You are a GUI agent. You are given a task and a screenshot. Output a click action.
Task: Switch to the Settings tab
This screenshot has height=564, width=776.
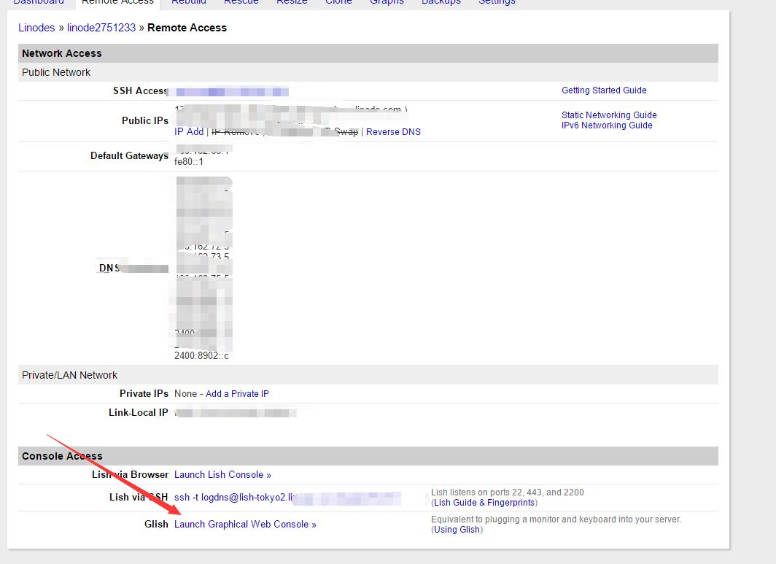(x=497, y=2)
